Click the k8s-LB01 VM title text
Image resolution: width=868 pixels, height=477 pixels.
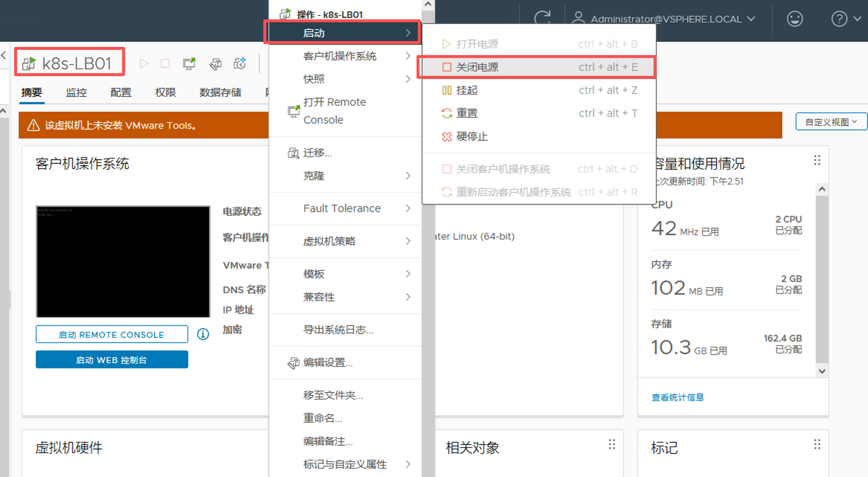[x=77, y=64]
